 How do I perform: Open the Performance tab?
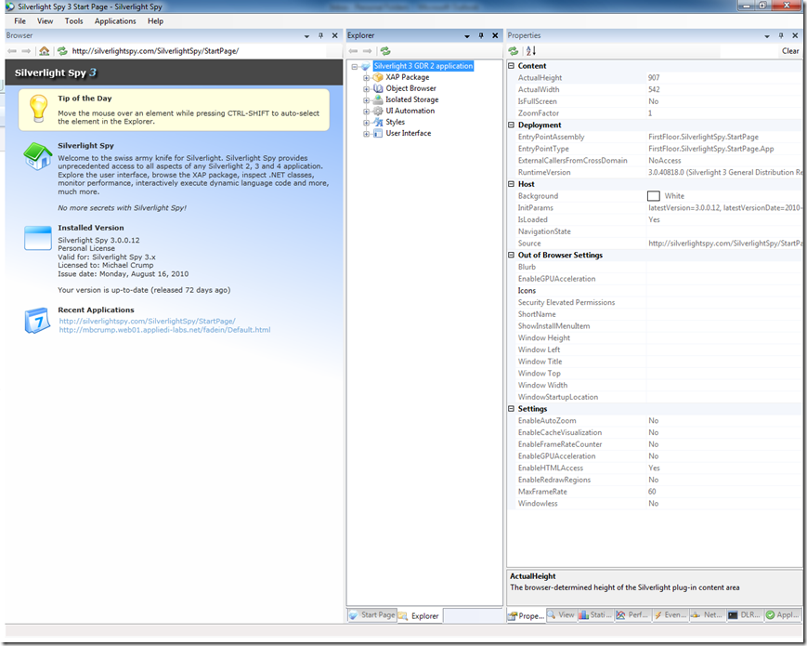(632, 615)
